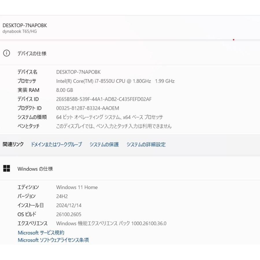Open the ドメインまたはワークグループ link
Viewport: 260px width, 260px height.
point(56,144)
